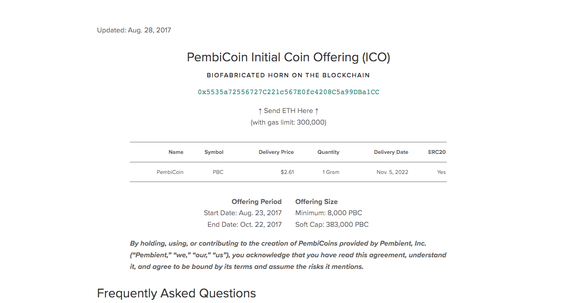Click the Nov. 5, 2022 delivery date
This screenshot has height=303, width=577.
tap(392, 172)
